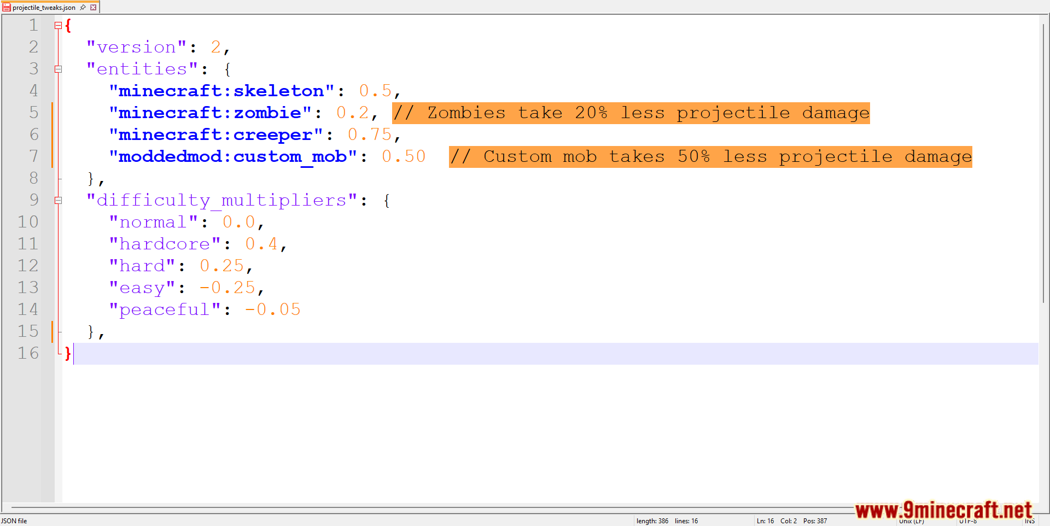Select the projectile_tweaks.json tab title
Screen dimensions: 1050x526
pos(44,8)
